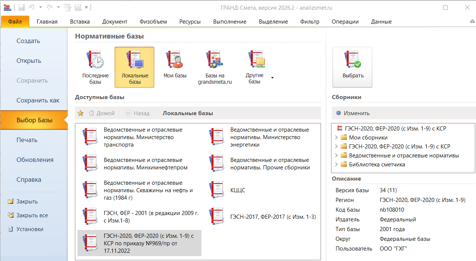Choose Сохранить как in the side menu

[34, 100]
